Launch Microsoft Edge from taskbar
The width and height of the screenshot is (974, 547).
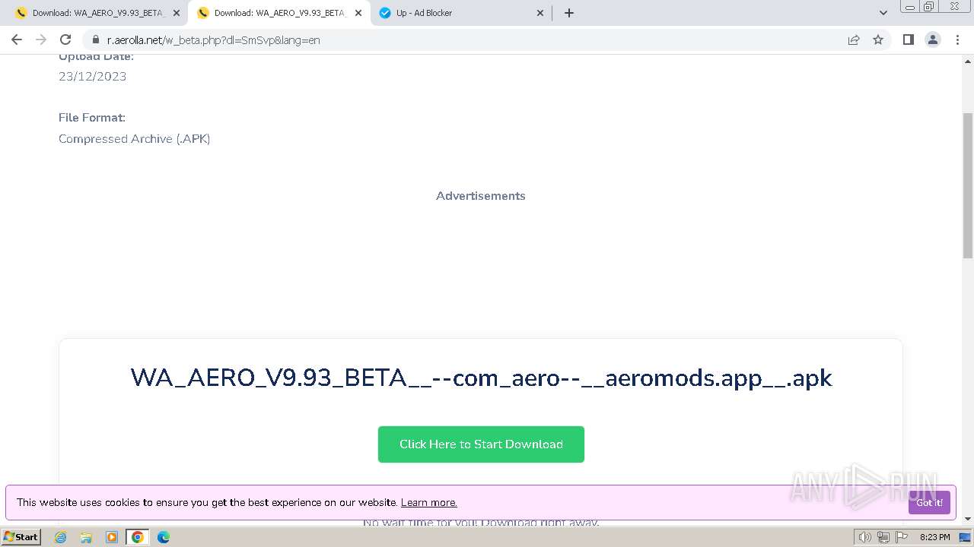164,537
